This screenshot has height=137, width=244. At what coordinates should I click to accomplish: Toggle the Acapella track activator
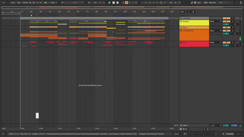tap(226, 18)
